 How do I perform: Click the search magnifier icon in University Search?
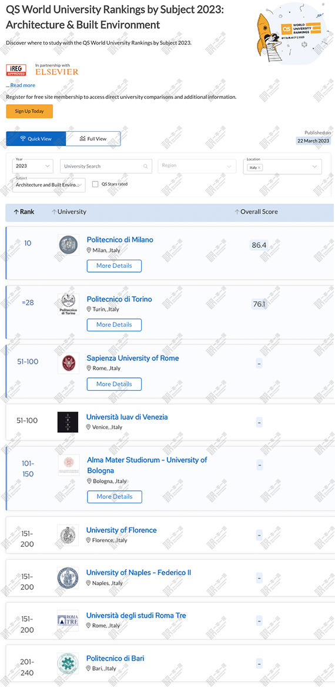pyautogui.click(x=146, y=167)
